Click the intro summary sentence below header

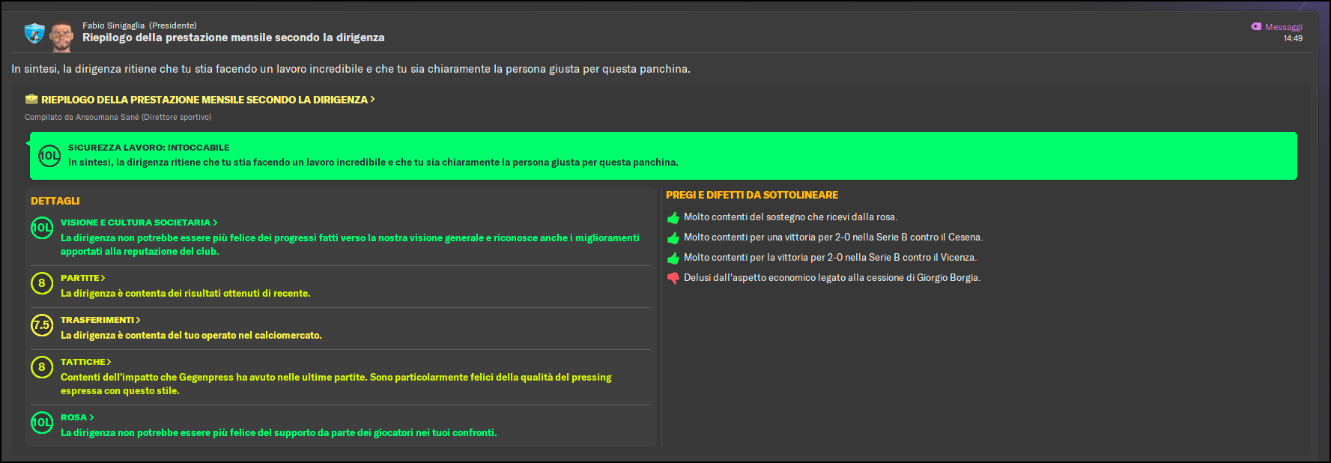pyautogui.click(x=351, y=69)
